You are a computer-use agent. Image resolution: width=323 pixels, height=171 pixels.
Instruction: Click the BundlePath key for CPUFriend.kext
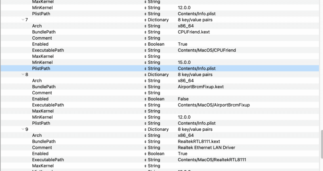click(44, 32)
